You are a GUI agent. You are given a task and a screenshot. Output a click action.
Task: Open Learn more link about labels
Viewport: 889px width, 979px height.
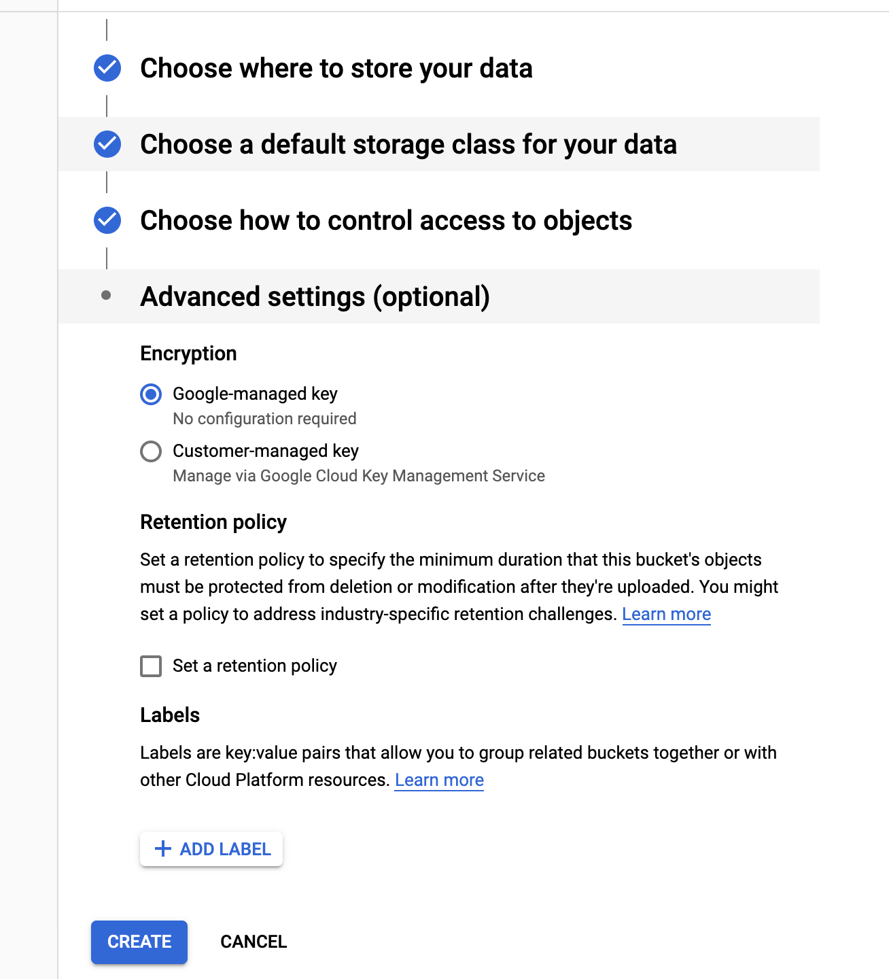click(439, 780)
